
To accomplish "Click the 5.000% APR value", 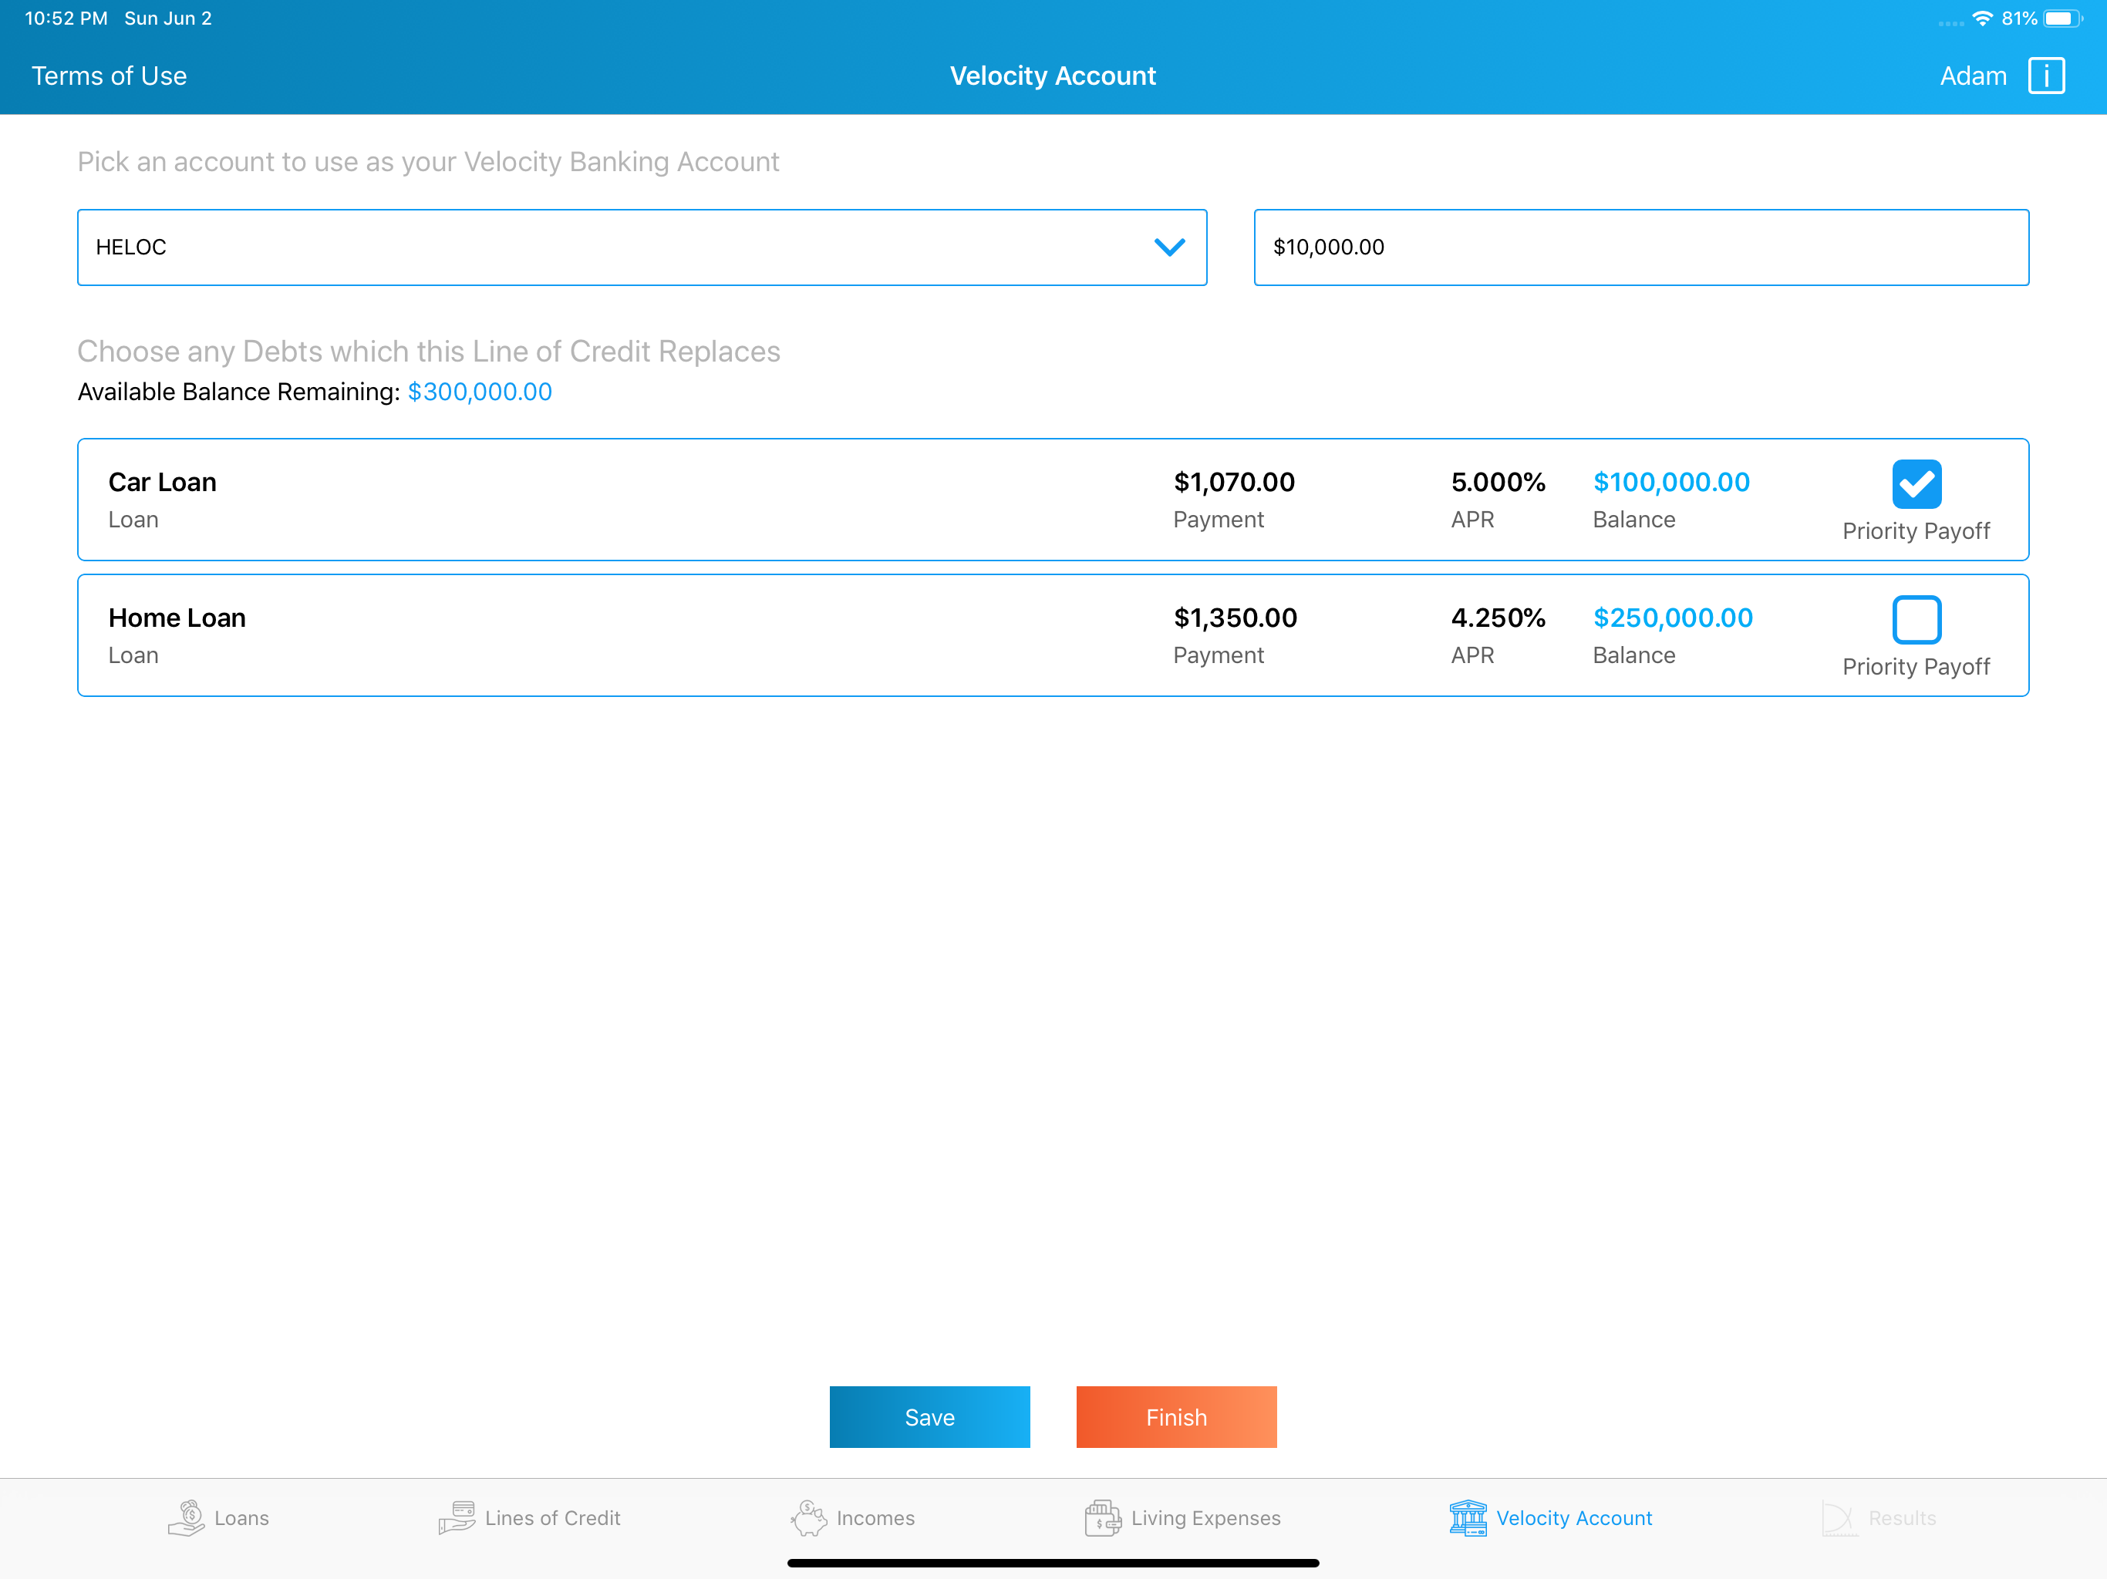I will (1498, 482).
